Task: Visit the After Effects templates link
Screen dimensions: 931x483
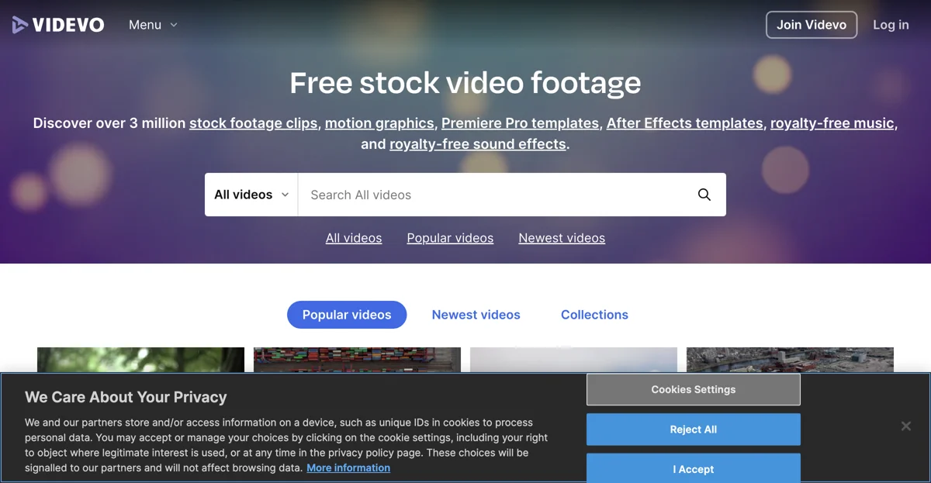Action: point(684,123)
